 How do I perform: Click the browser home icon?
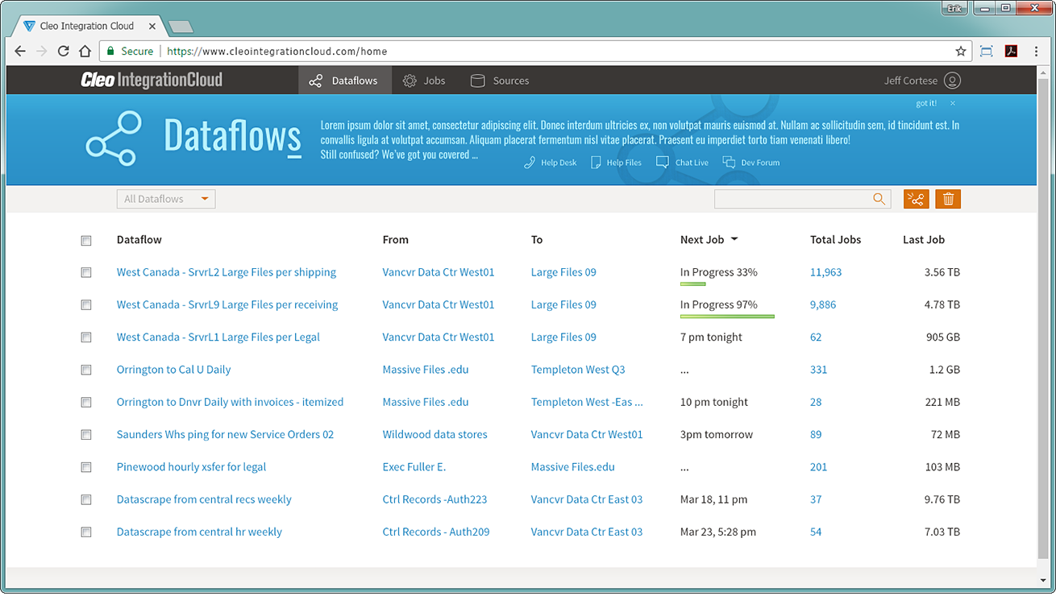tap(85, 51)
